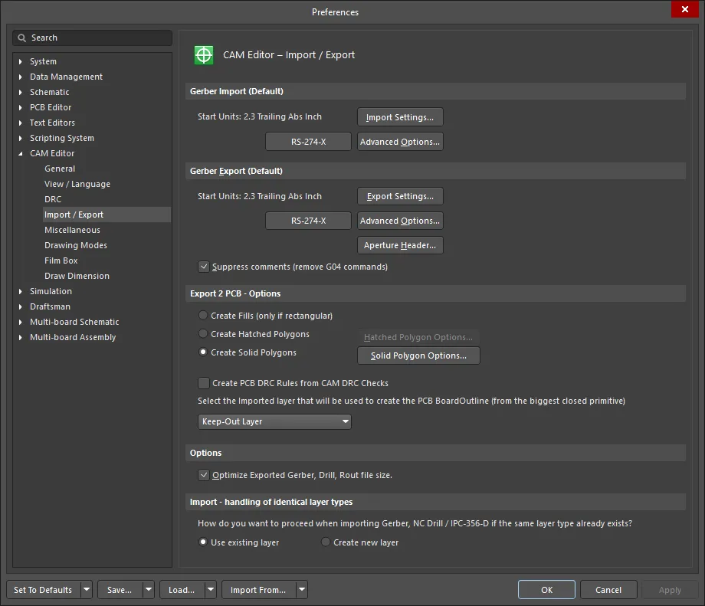Expand the Text Editors node arrow

click(20, 123)
